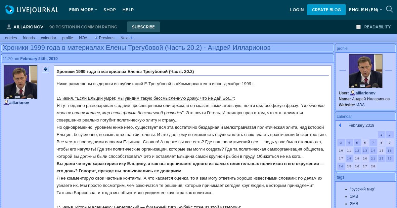Open the post title heading link
Image resolution: width=397 pixels, height=208 pixels.
(x=137, y=48)
